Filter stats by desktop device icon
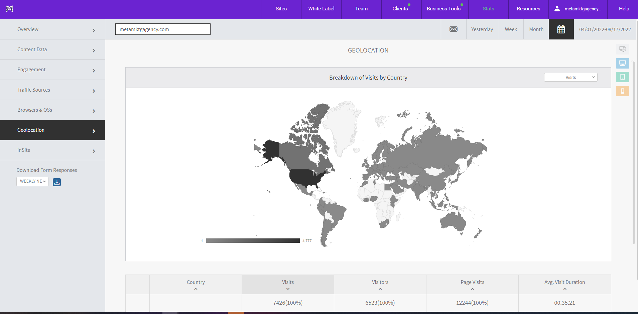Image resolution: width=638 pixels, height=314 pixels. tap(623, 63)
